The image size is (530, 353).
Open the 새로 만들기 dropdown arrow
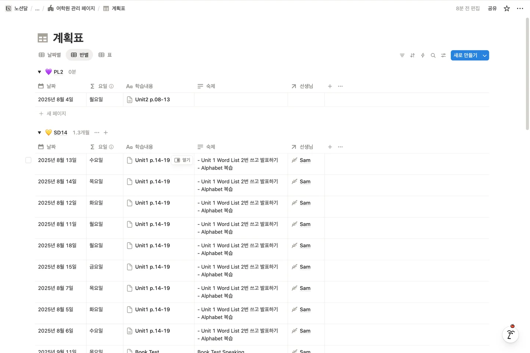pyautogui.click(x=484, y=55)
